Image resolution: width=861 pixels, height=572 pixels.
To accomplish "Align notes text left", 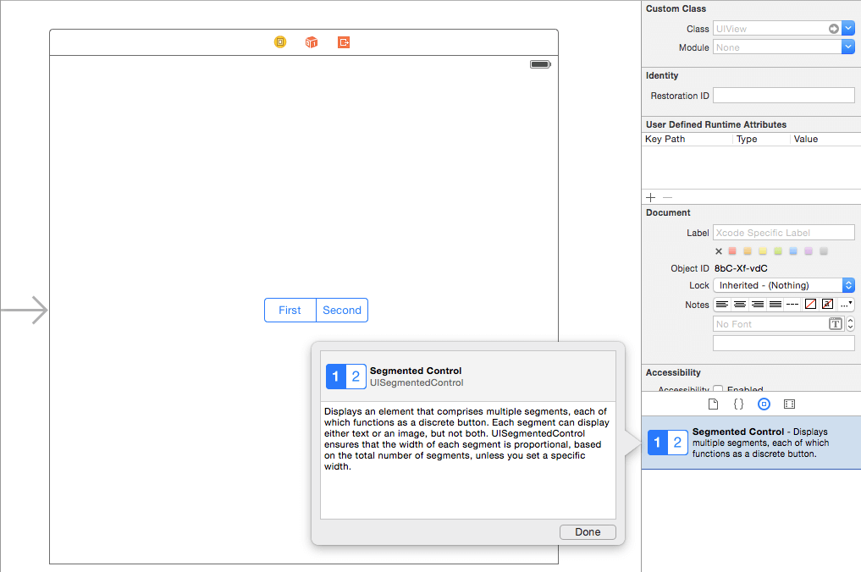I will [722, 304].
